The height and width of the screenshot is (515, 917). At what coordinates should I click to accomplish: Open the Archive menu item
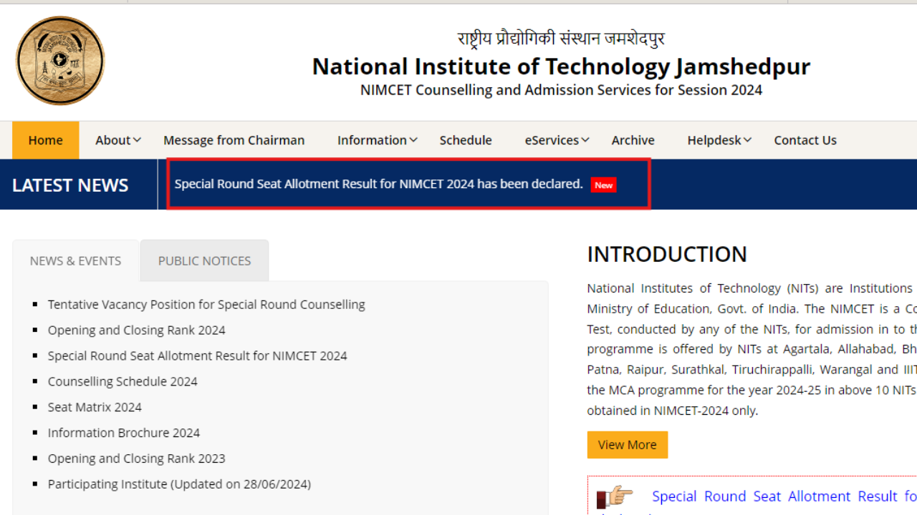click(633, 140)
